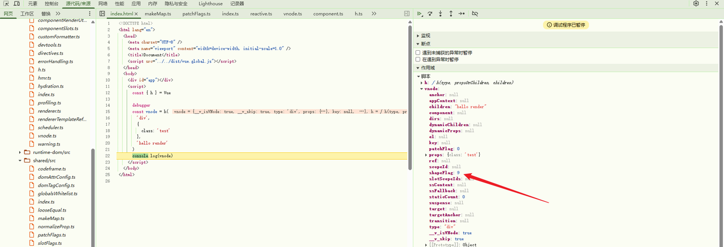Open renderer.ts in file tree
The width and height of the screenshot is (724, 247).
click(x=49, y=111)
